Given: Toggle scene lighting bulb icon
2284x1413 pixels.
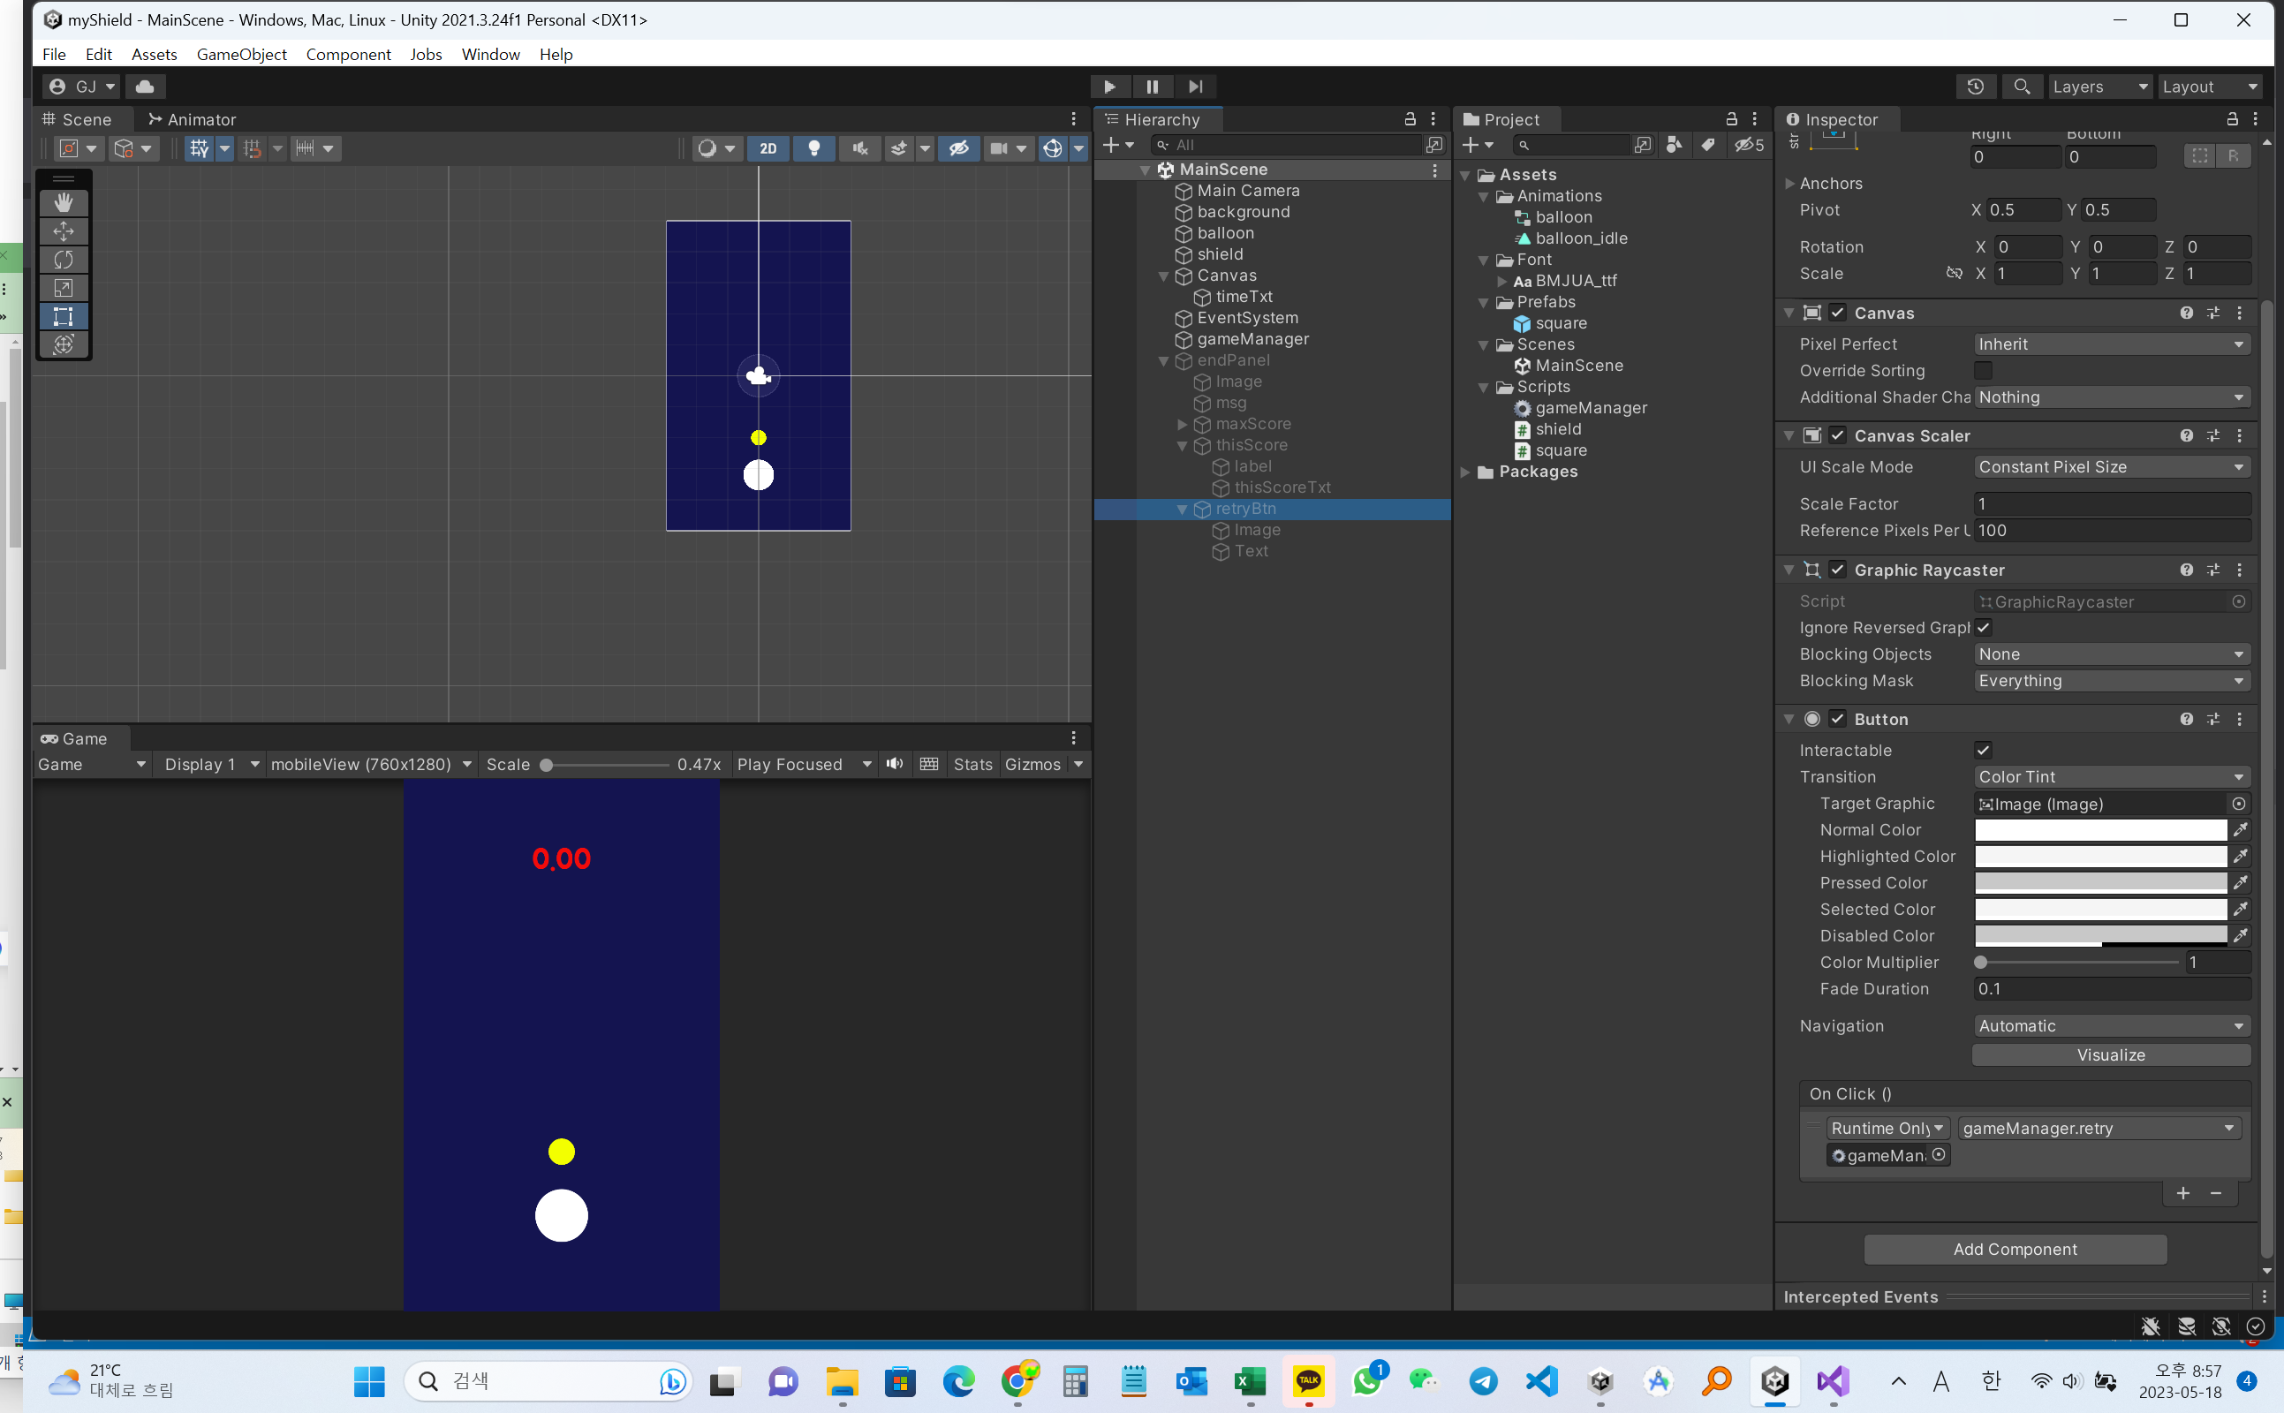Looking at the screenshot, I should [814, 147].
